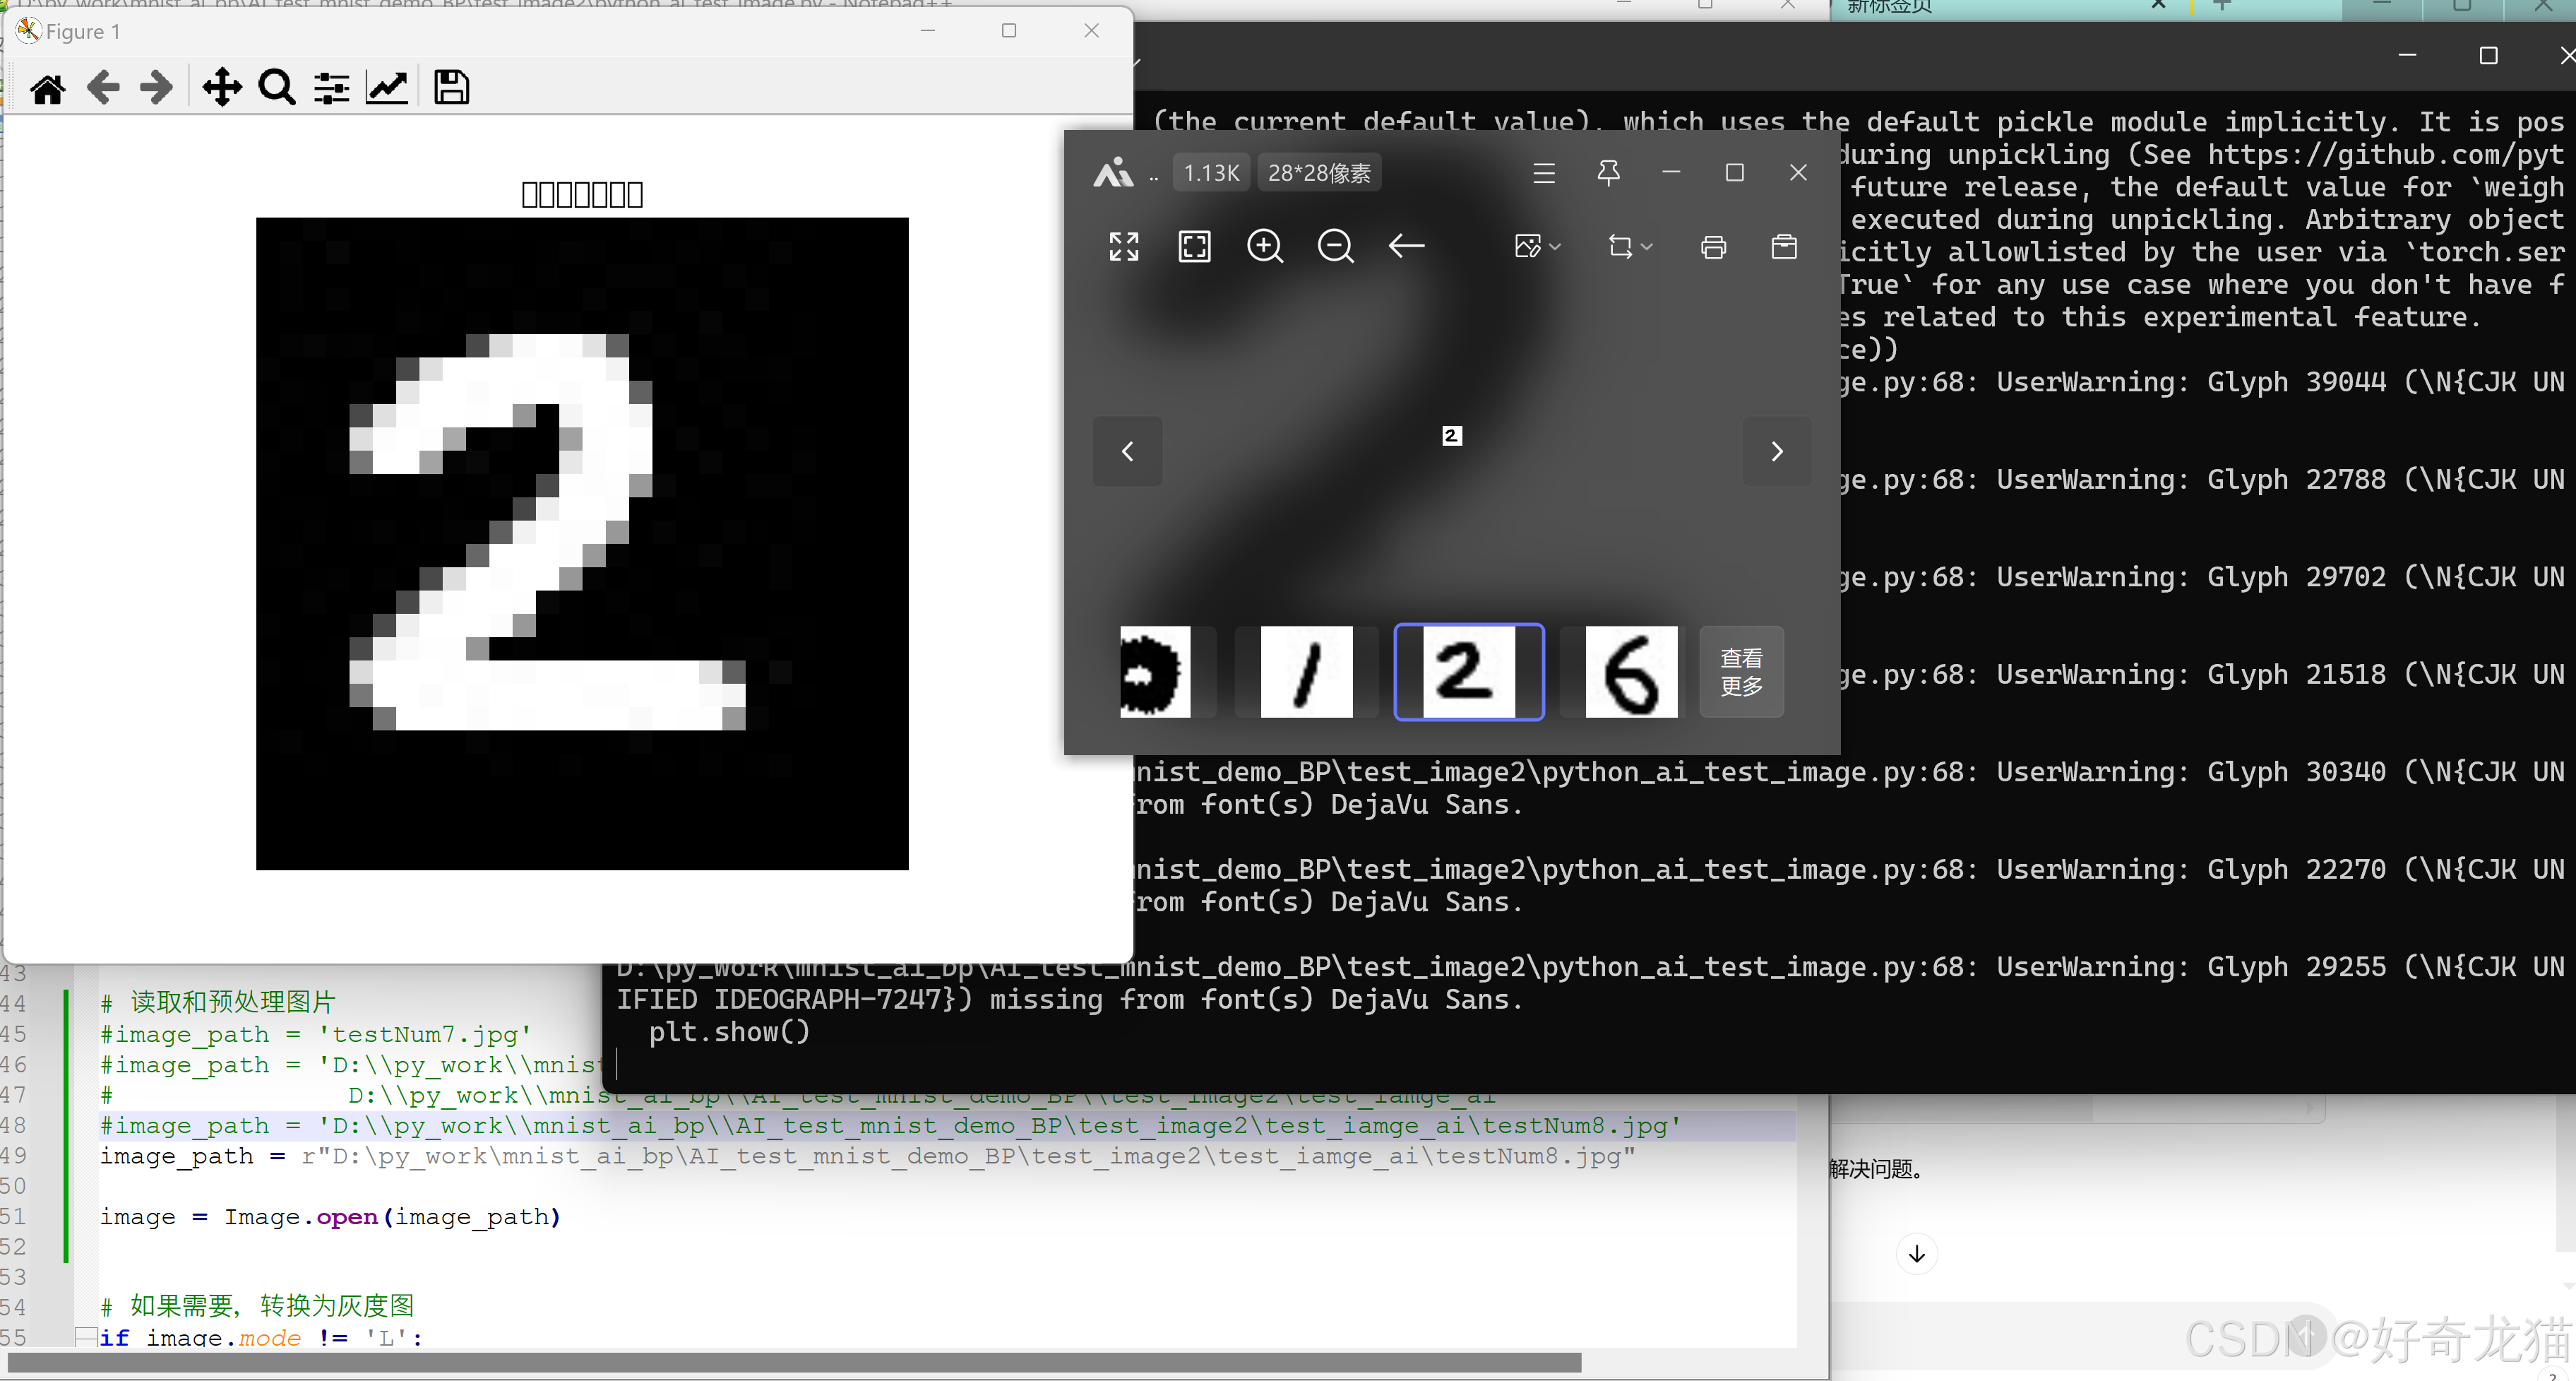Viewport: 2576px width, 1381px height.
Task: Pin the image viewer window on top
Action: point(1608,173)
